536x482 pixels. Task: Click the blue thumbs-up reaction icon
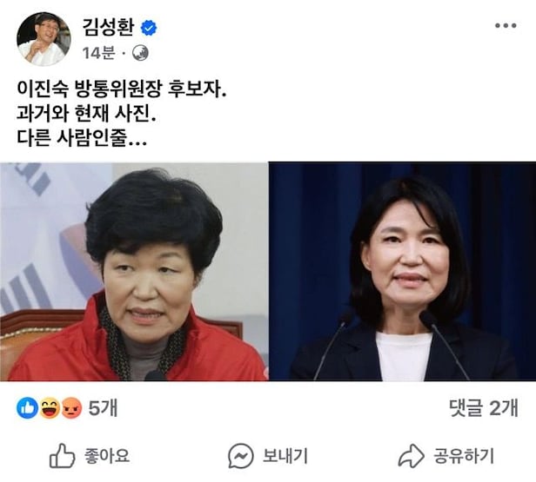pyautogui.click(x=27, y=407)
